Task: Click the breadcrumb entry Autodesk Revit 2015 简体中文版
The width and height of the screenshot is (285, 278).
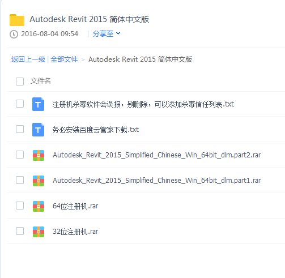Action: [140, 59]
